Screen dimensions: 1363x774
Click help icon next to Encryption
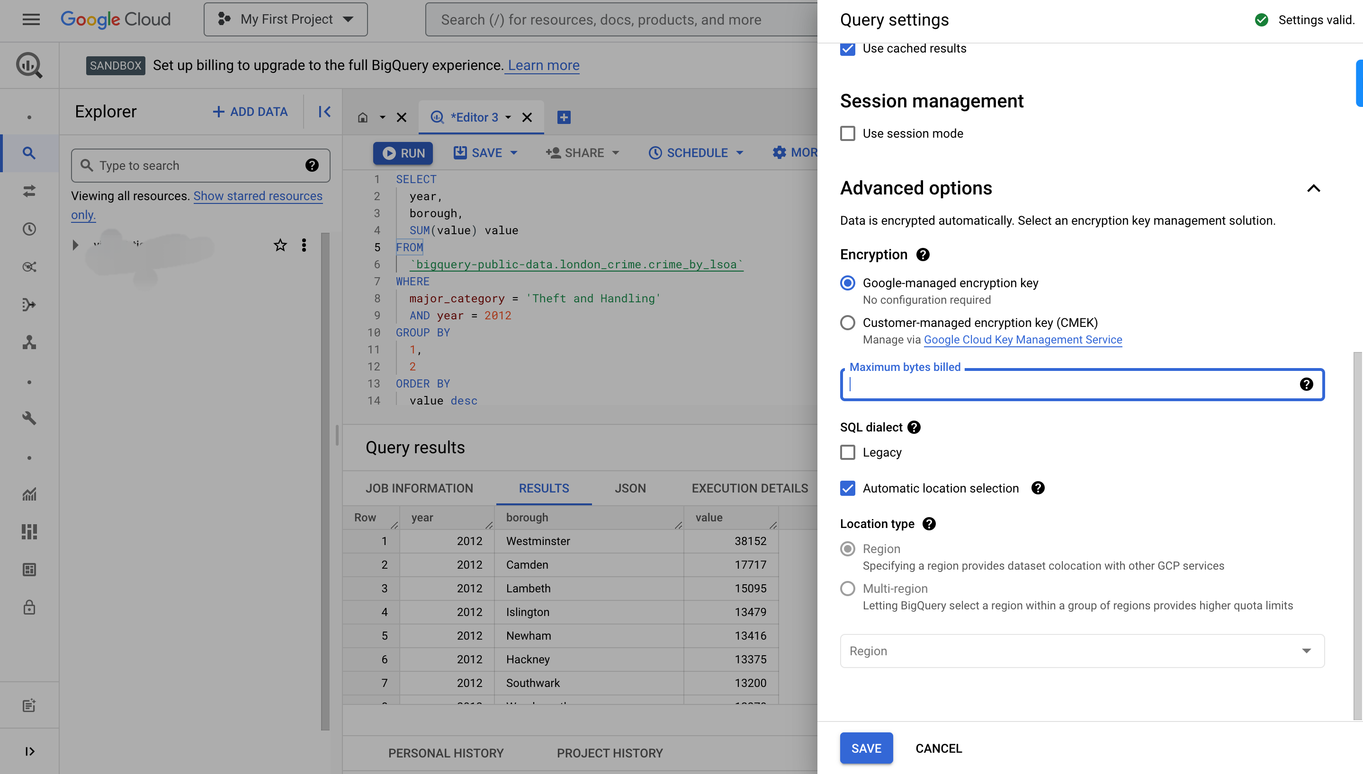click(x=923, y=255)
